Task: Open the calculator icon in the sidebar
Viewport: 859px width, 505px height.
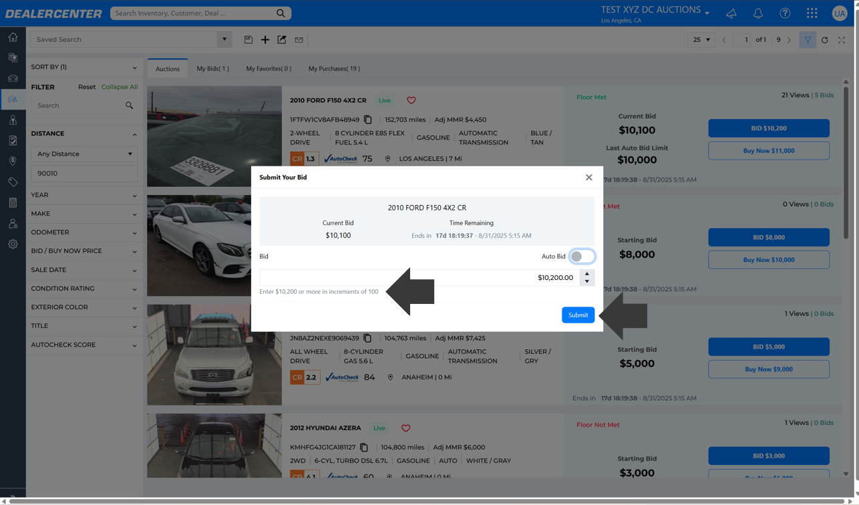Action: 13,203
